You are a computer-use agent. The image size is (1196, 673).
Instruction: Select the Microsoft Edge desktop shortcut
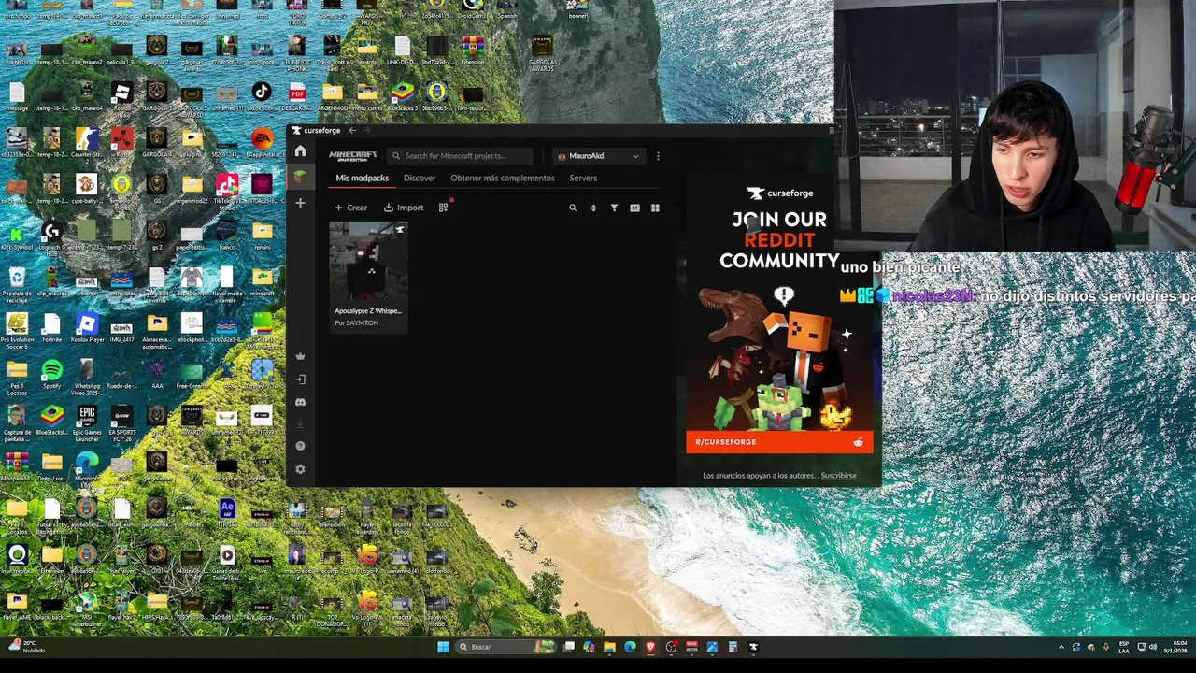[x=87, y=465]
